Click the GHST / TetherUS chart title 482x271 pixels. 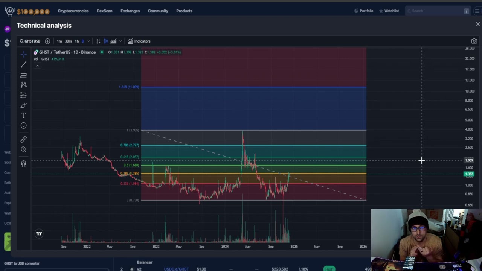(67, 52)
